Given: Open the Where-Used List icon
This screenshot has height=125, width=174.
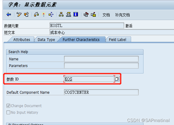Looking at the screenshot, I should click(x=51, y=15).
